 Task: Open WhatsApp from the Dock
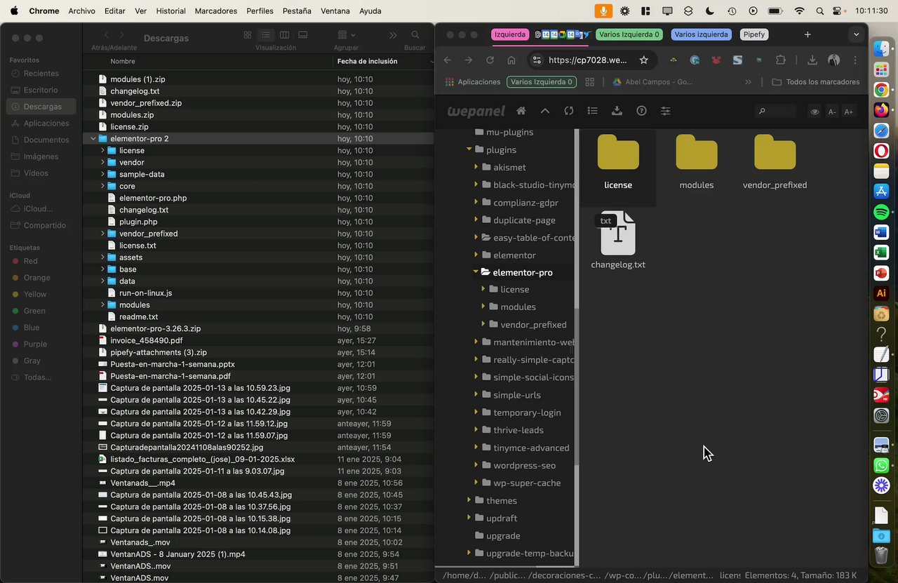[882, 465]
